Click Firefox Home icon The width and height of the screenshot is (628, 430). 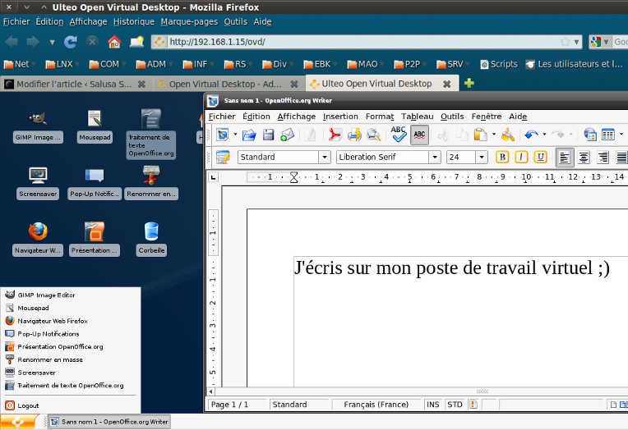pos(114,42)
